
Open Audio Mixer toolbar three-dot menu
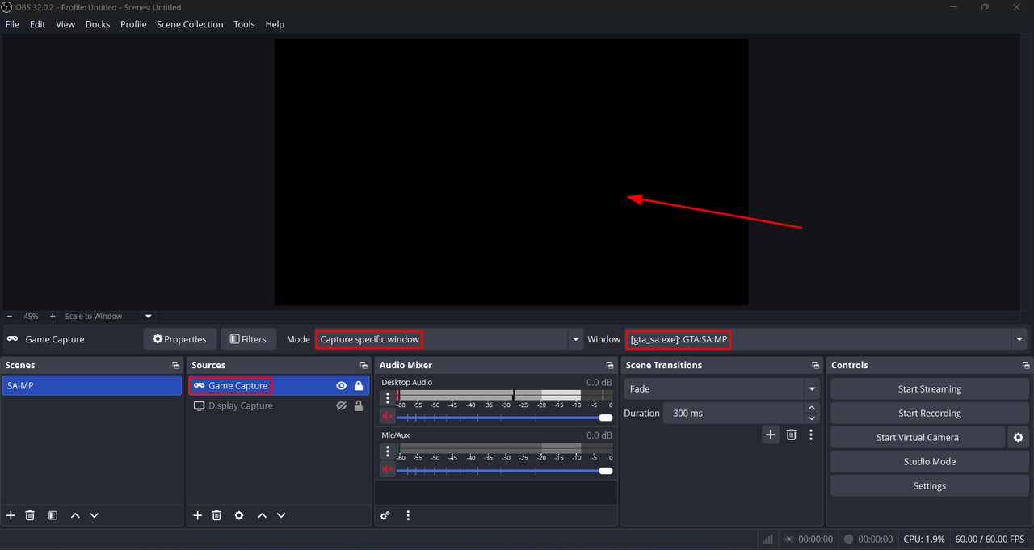click(408, 515)
